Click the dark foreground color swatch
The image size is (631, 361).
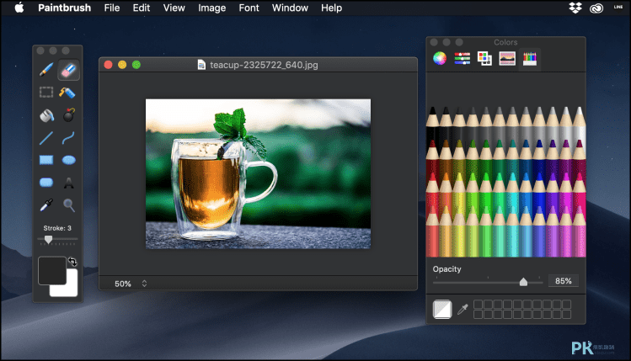52,271
